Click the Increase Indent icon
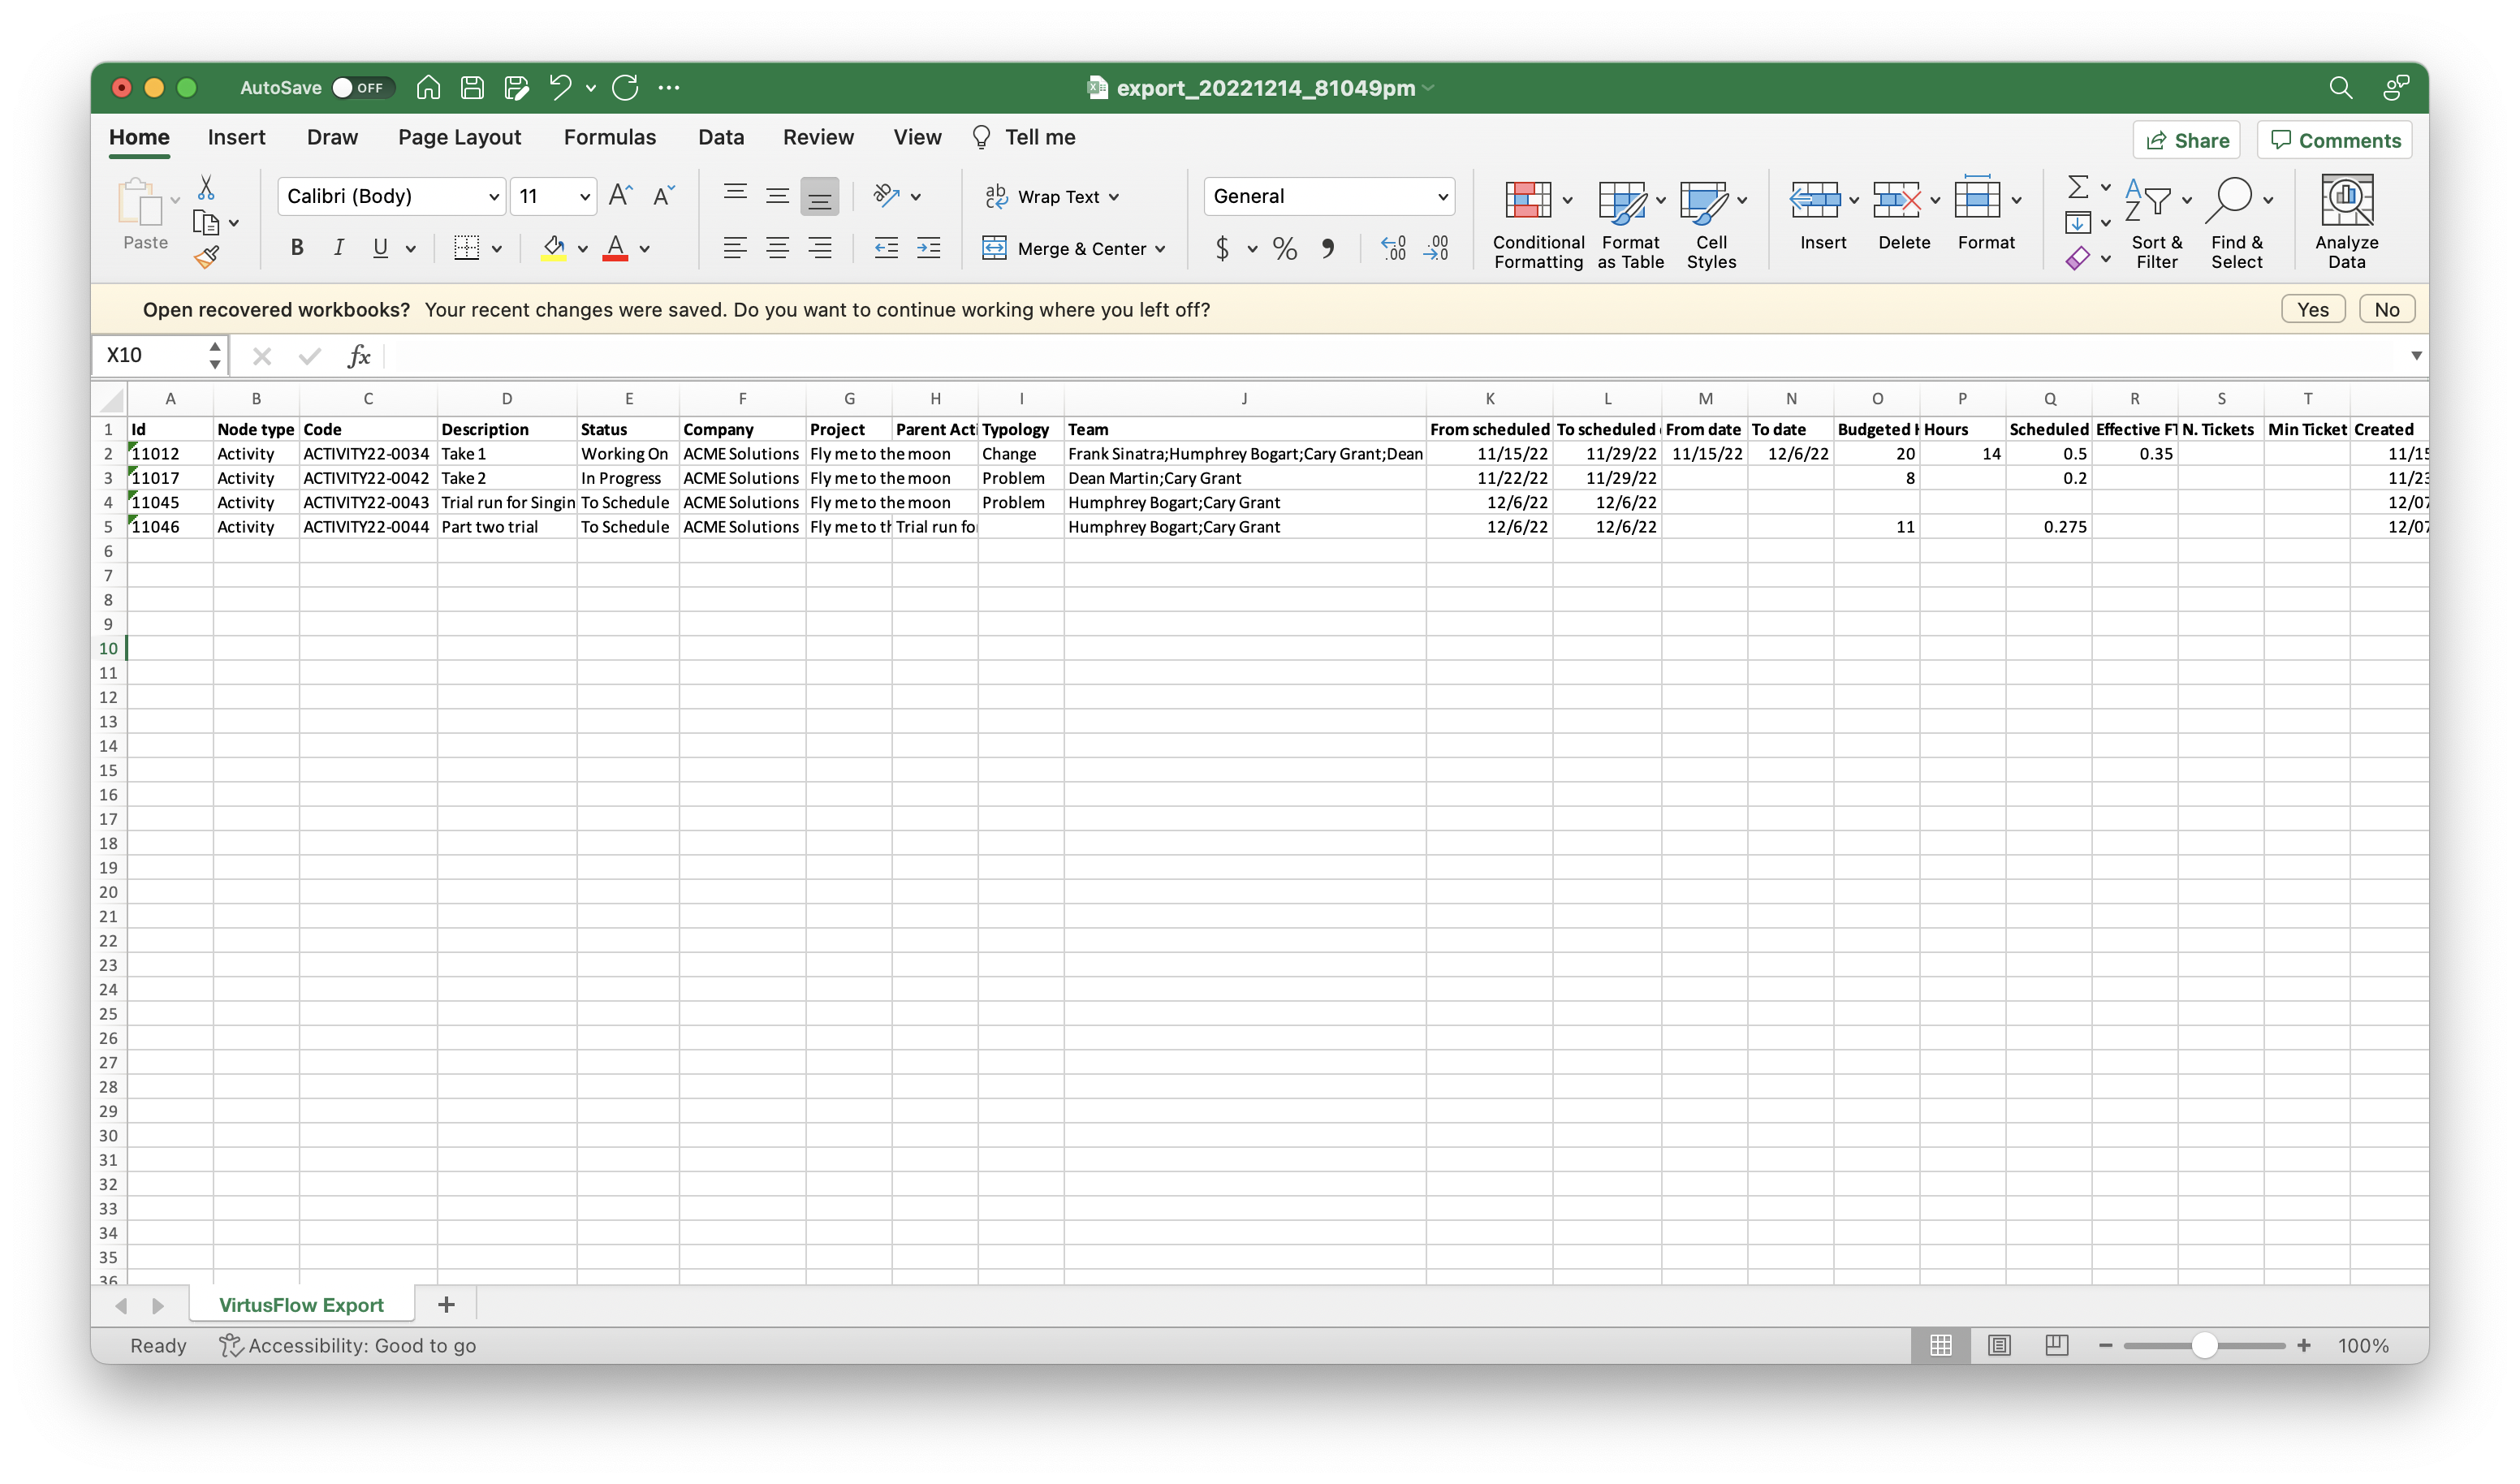This screenshot has width=2520, height=1484. click(928, 248)
